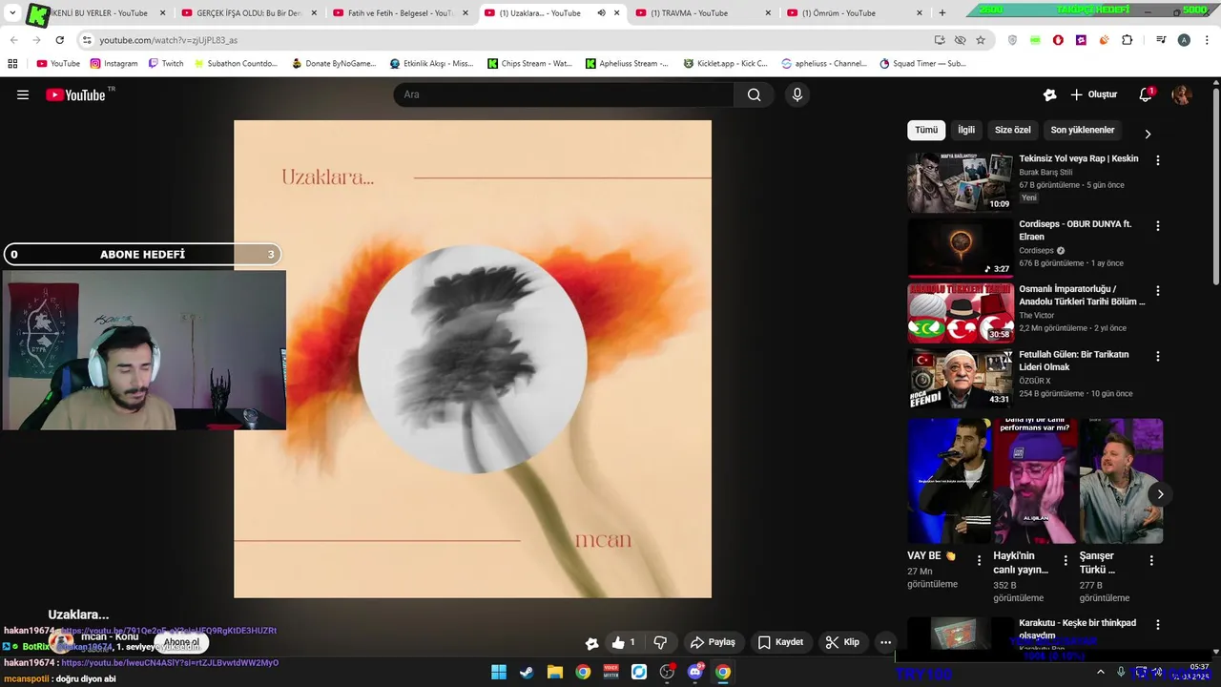Open options for Fetullah Gülen video
Image resolution: width=1221 pixels, height=687 pixels.
tap(1158, 356)
